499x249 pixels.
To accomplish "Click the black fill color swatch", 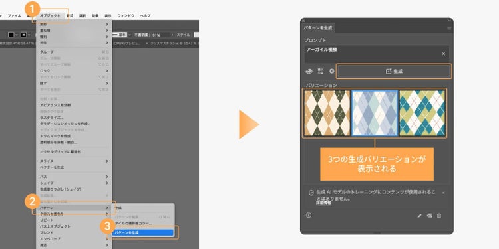I will pos(11,35).
